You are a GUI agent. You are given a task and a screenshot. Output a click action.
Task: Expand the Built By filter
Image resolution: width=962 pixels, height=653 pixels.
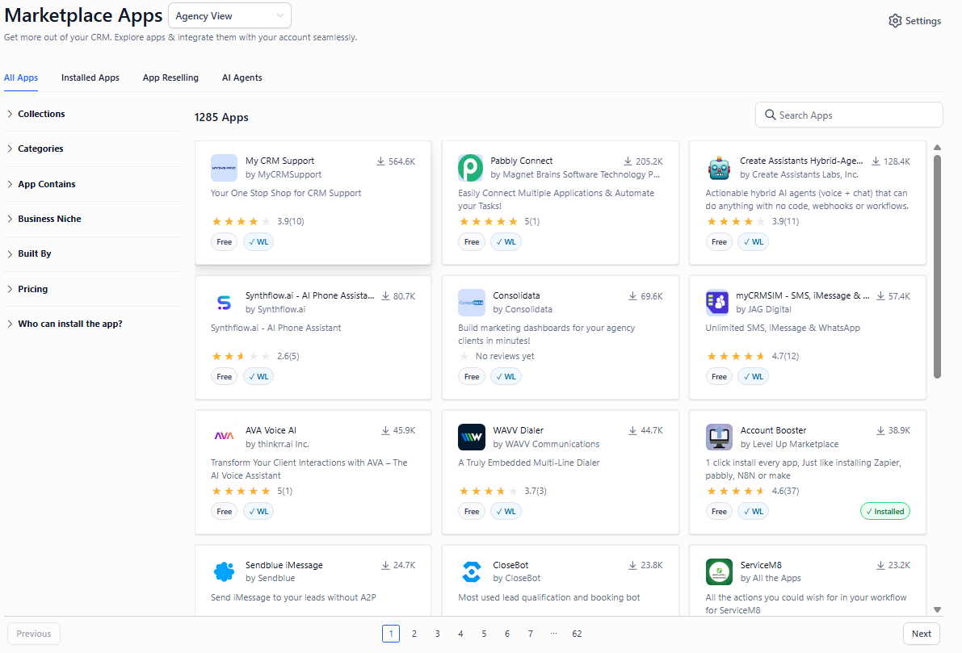coord(93,253)
